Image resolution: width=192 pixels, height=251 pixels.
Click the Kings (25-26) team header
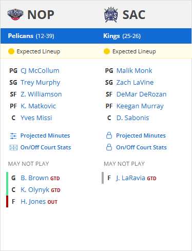click(x=122, y=36)
